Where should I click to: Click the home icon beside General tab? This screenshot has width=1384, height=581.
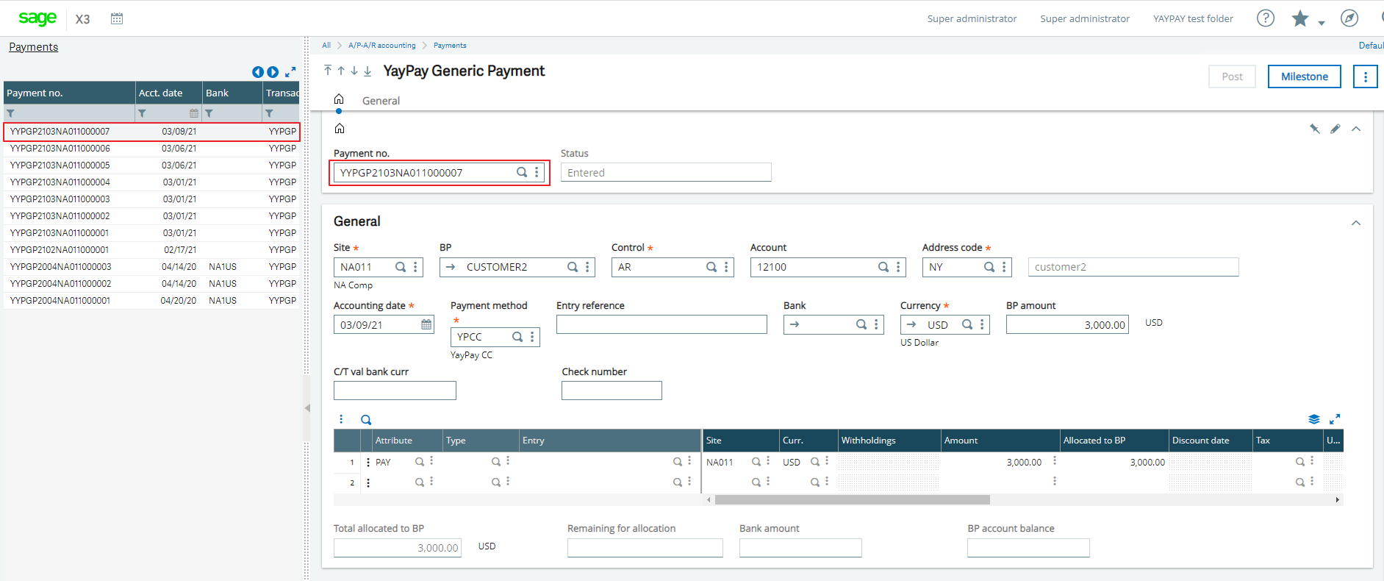[x=339, y=99]
